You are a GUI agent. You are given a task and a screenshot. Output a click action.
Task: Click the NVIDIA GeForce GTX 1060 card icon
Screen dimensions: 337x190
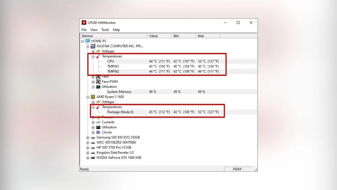pos(93,158)
